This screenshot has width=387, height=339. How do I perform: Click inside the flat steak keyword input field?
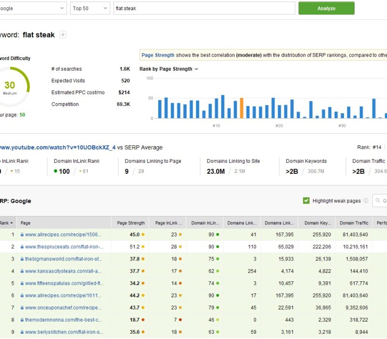click(x=203, y=8)
